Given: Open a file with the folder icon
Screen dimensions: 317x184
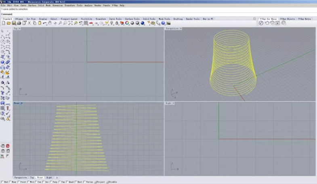Looking at the screenshot, I should pyautogui.click(x=8, y=23).
